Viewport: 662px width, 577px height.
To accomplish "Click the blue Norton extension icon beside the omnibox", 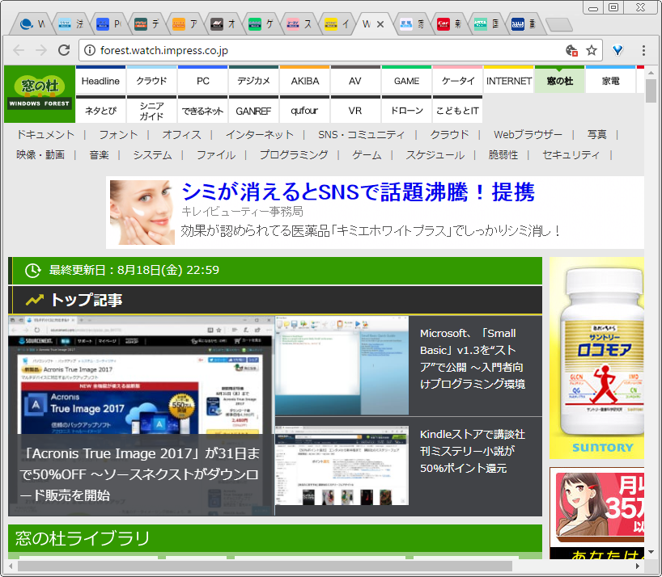I will pos(617,49).
